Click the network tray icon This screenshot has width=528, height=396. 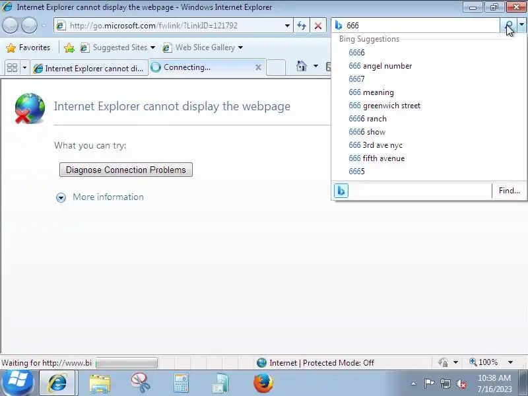(445, 383)
